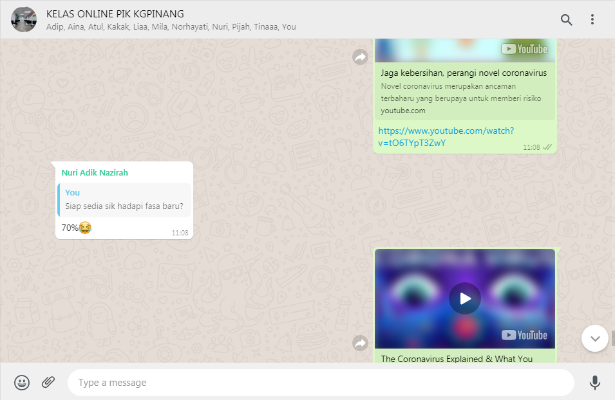Click the scroll-to-bottom chevron button
The height and width of the screenshot is (400, 615).
[x=594, y=338]
